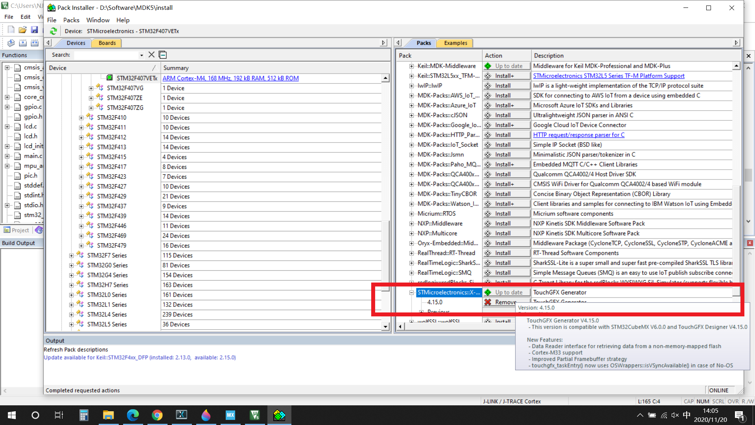The image size is (755, 425).
Task: Click the Save icon in Keil toolbar
Action: pos(35,30)
